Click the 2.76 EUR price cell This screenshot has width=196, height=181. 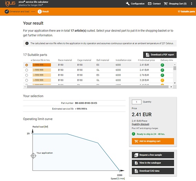144,75
